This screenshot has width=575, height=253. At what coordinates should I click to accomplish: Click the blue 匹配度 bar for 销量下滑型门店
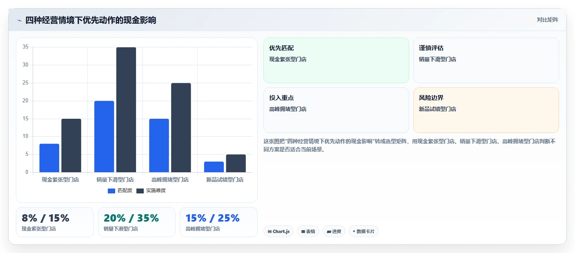(104, 136)
